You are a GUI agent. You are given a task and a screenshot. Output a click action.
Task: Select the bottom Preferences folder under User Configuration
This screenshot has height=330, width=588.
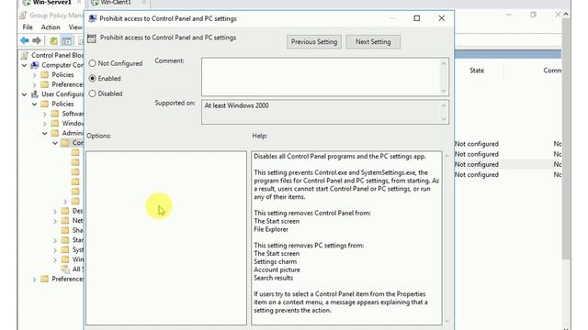[62, 279]
